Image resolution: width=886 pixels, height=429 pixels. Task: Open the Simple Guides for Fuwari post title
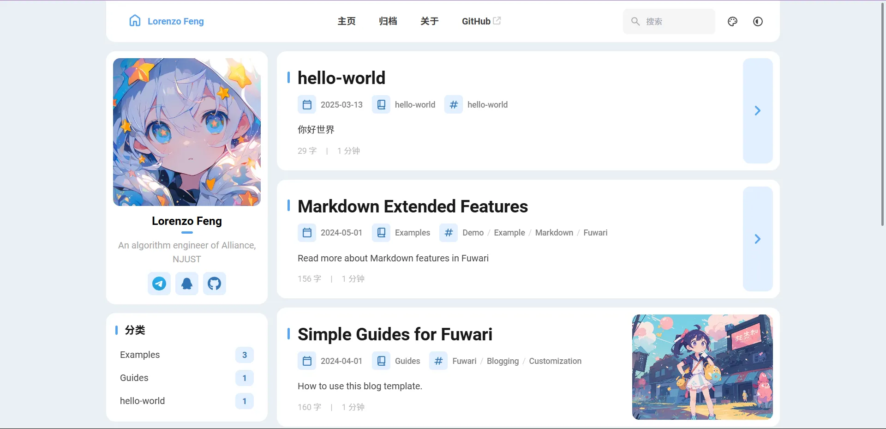pyautogui.click(x=395, y=334)
